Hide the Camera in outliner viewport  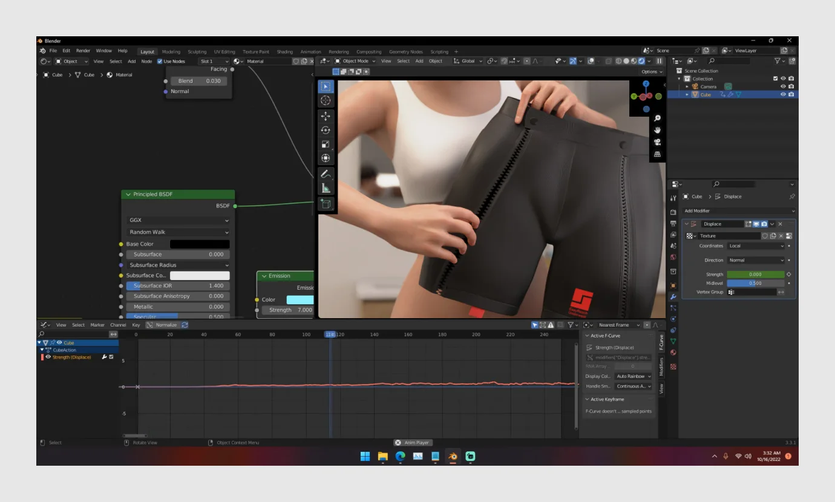point(783,86)
